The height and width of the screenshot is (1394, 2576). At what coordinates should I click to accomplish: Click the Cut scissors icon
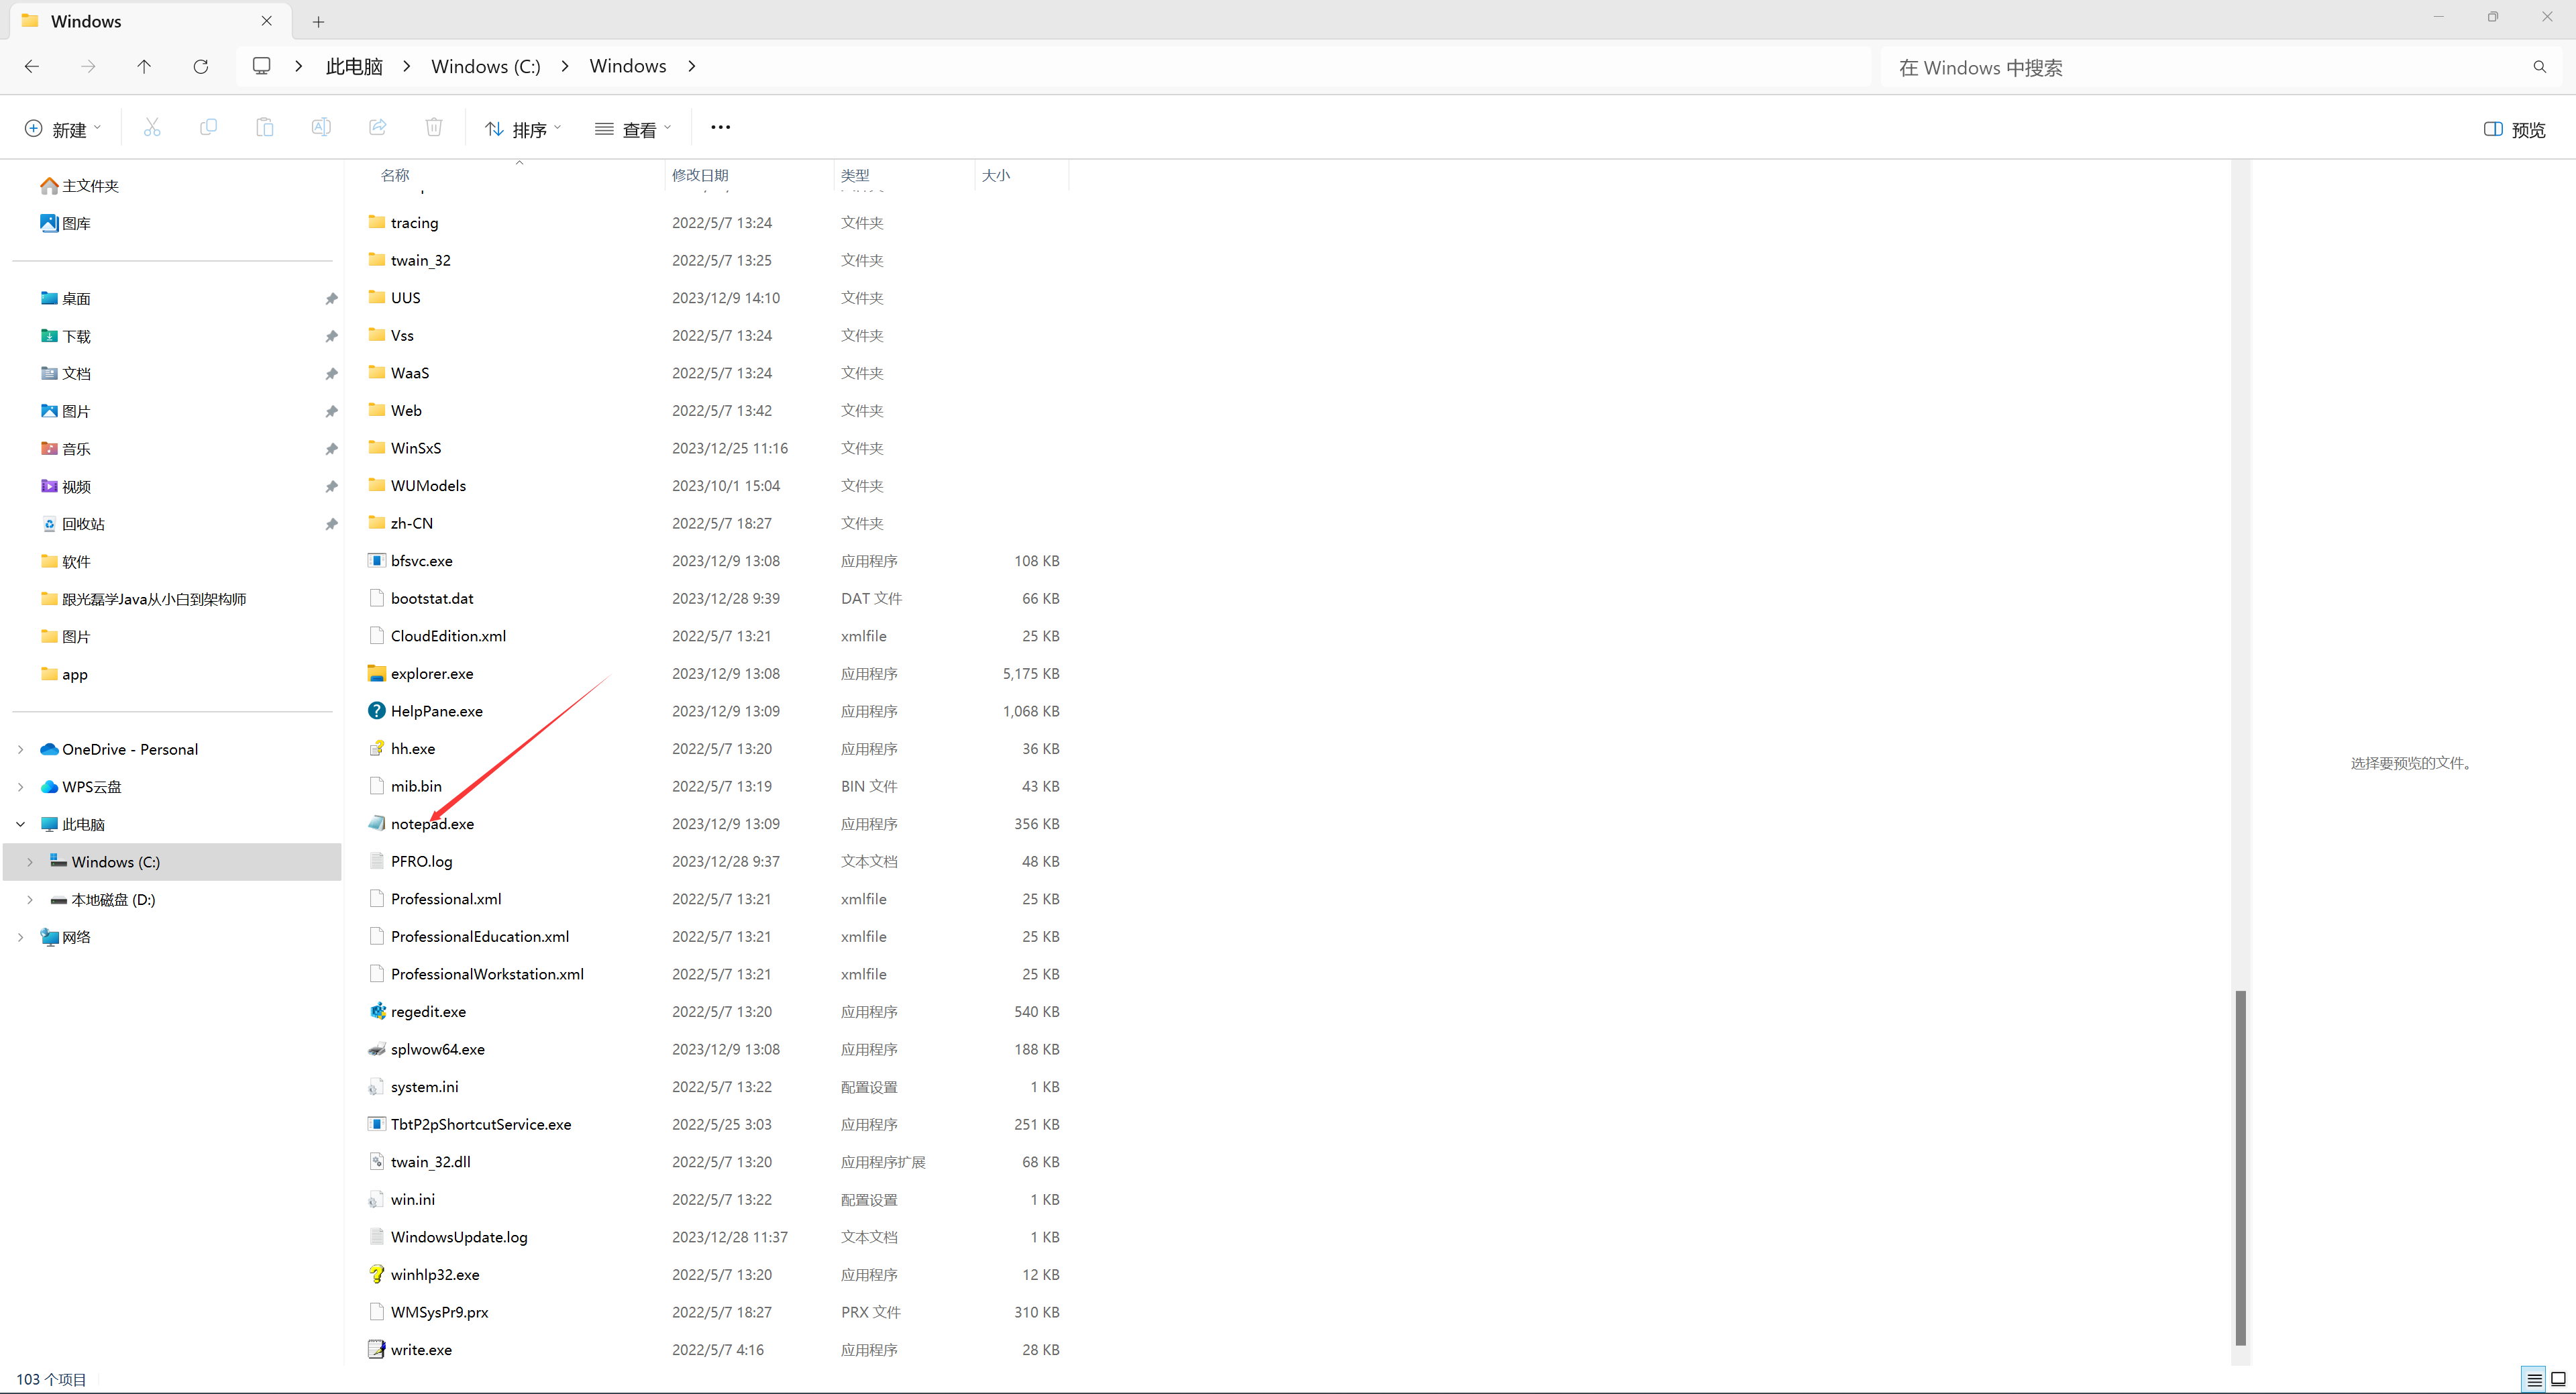pos(152,128)
